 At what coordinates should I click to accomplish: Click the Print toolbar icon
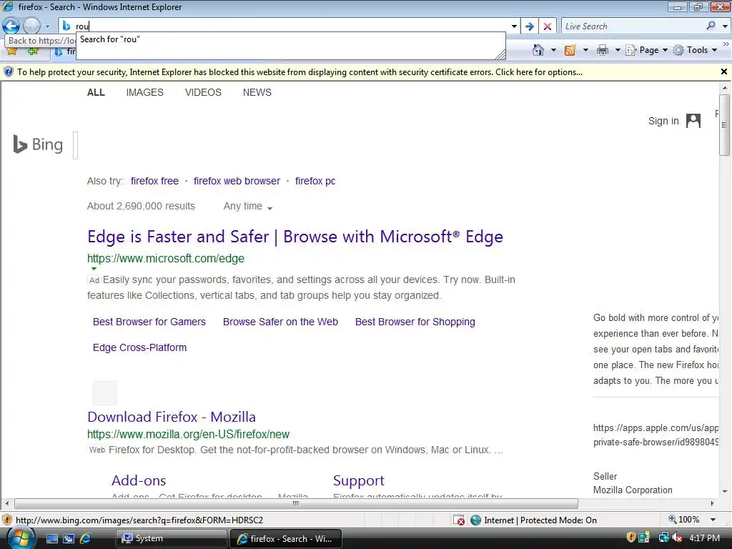[x=603, y=50]
